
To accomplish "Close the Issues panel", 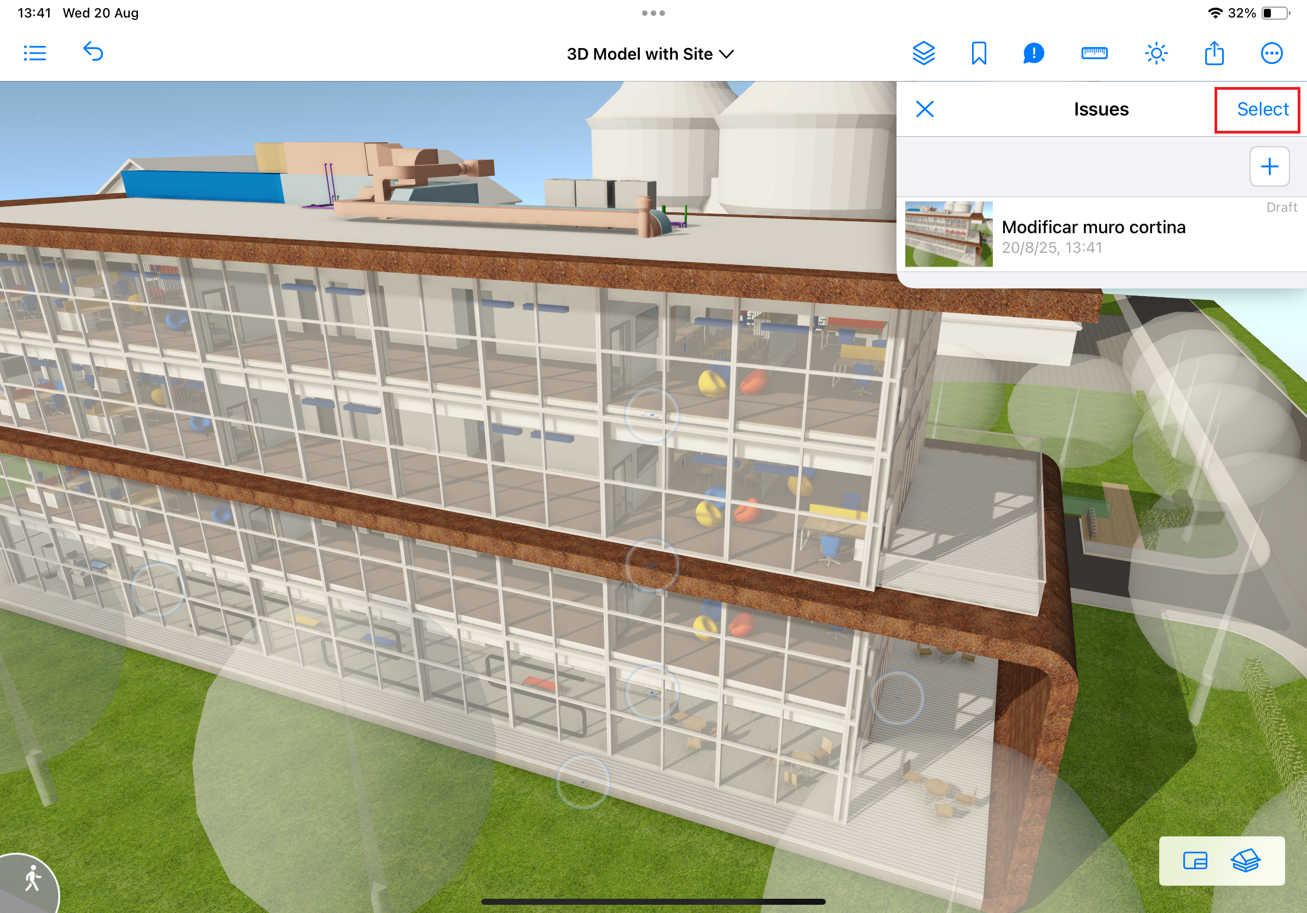I will point(924,109).
